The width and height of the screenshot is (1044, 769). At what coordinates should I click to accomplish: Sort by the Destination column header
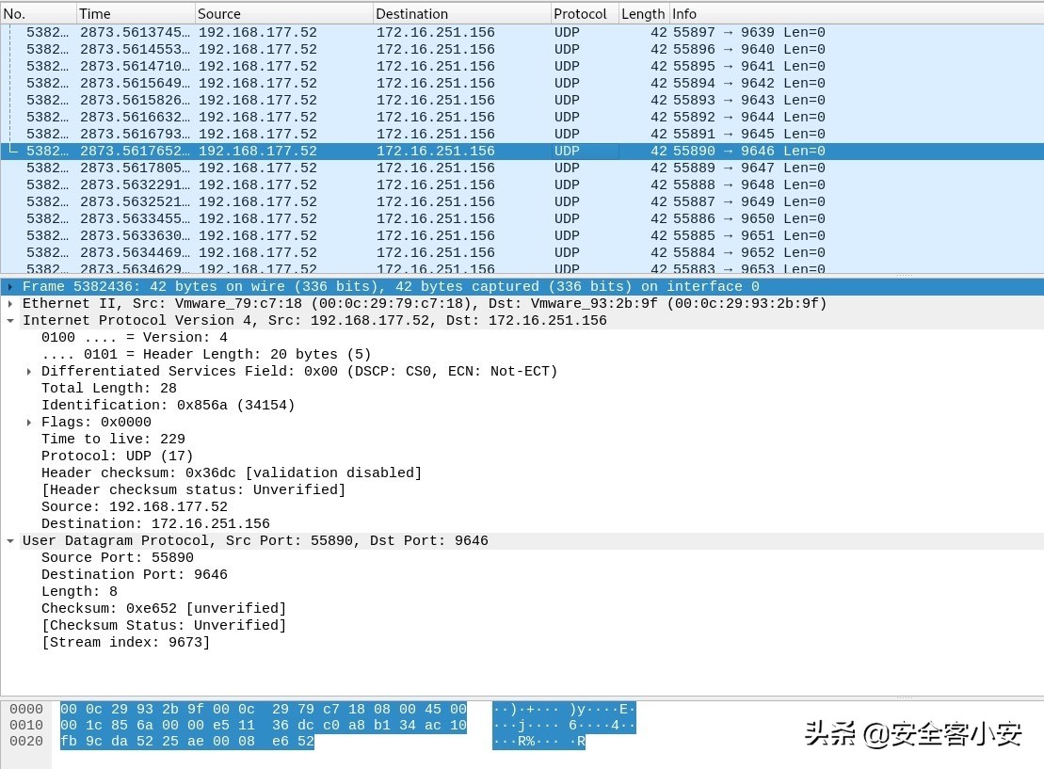click(x=460, y=13)
